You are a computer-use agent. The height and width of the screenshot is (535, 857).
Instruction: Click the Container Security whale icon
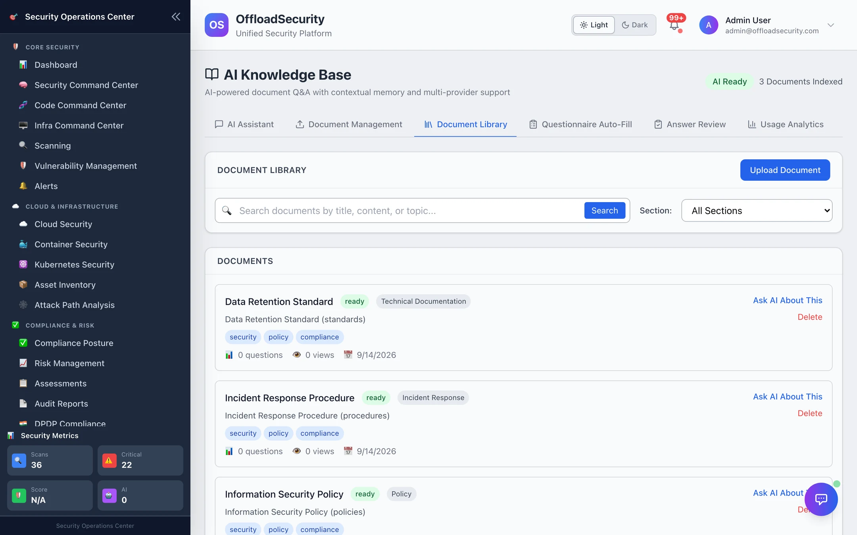[23, 244]
